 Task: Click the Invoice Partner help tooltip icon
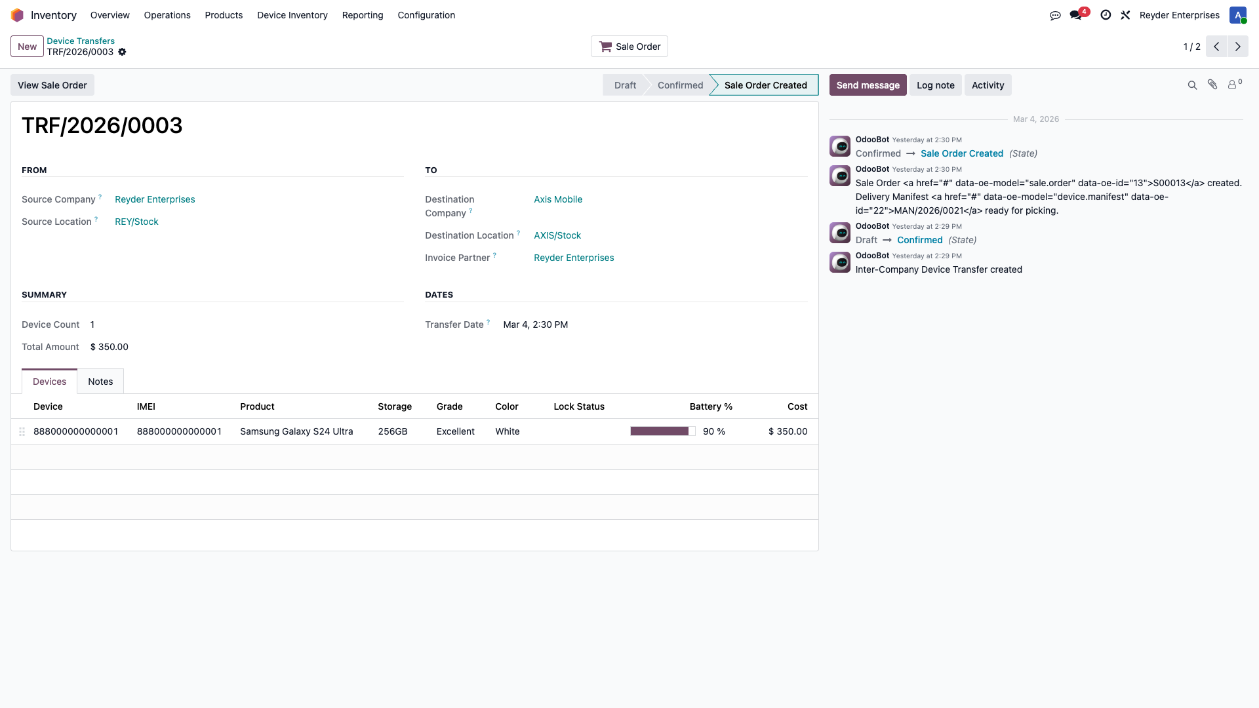click(494, 255)
